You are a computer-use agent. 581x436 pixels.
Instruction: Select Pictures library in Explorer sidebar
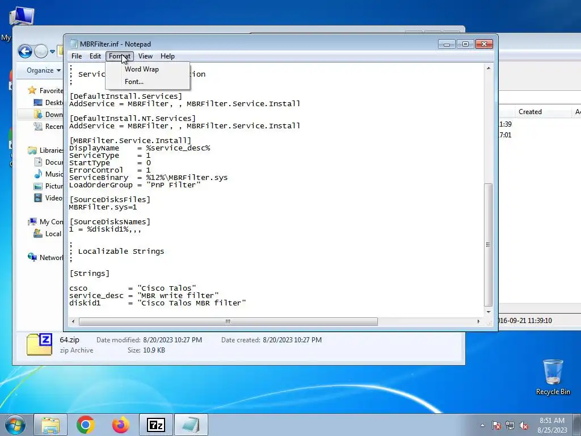coord(48,186)
